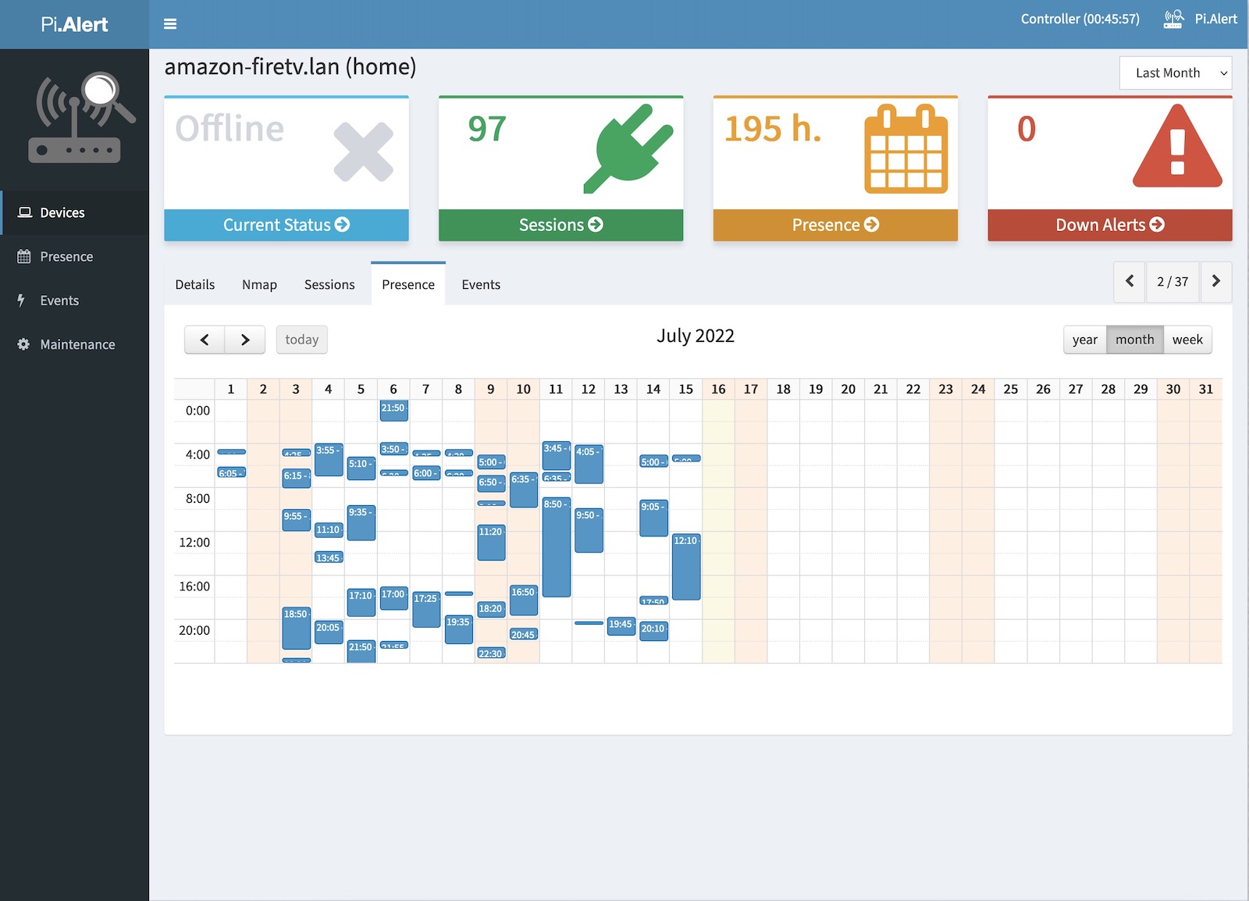Go to previous device with left chevron
The image size is (1249, 901).
click(1130, 281)
